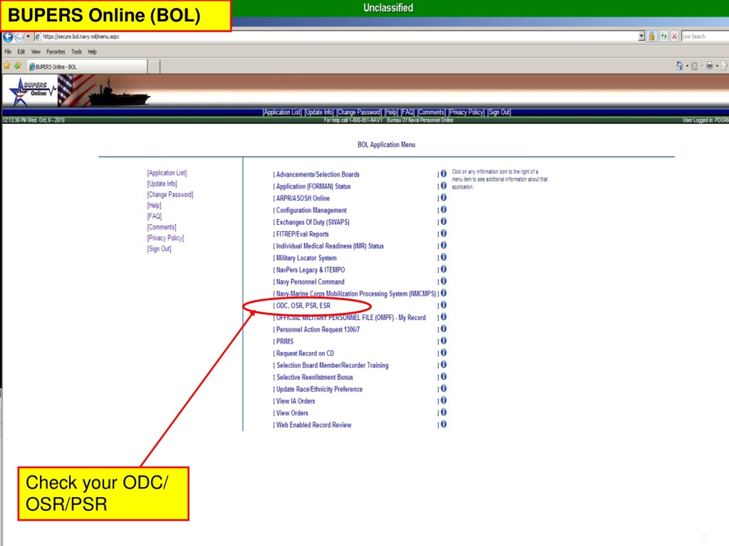Click info icon for Exchanges Of Duty (SWAPS)

tap(444, 221)
